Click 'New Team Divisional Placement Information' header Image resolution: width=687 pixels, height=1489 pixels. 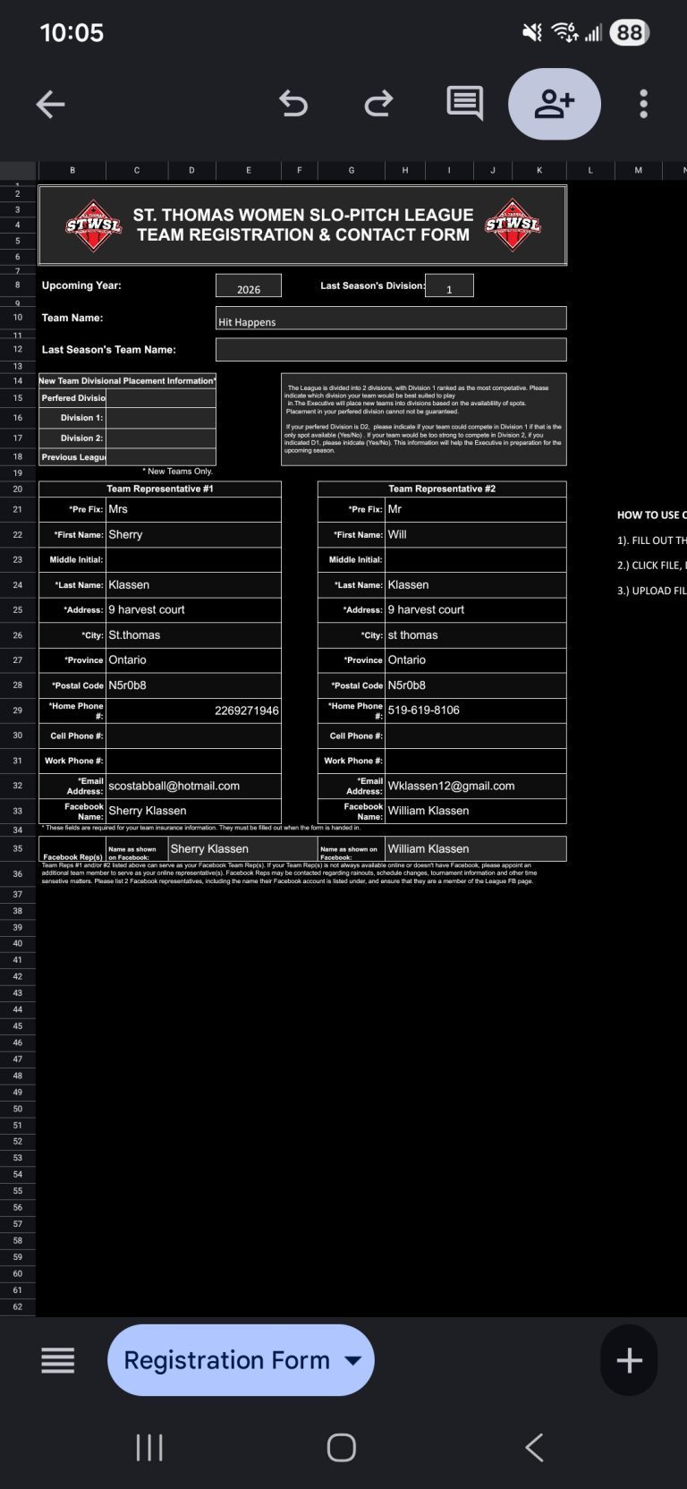click(127, 380)
